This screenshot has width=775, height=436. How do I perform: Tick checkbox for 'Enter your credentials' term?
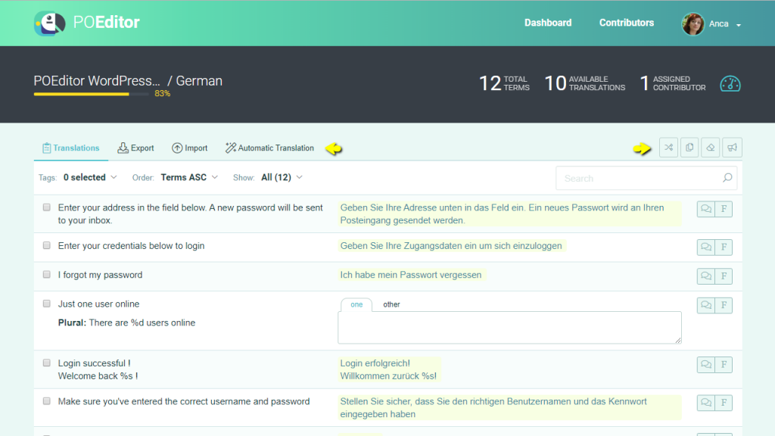(x=46, y=246)
